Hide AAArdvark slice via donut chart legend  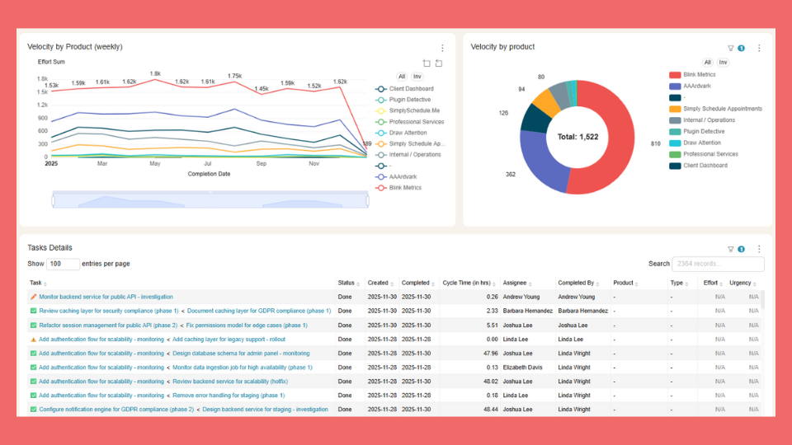(696, 86)
